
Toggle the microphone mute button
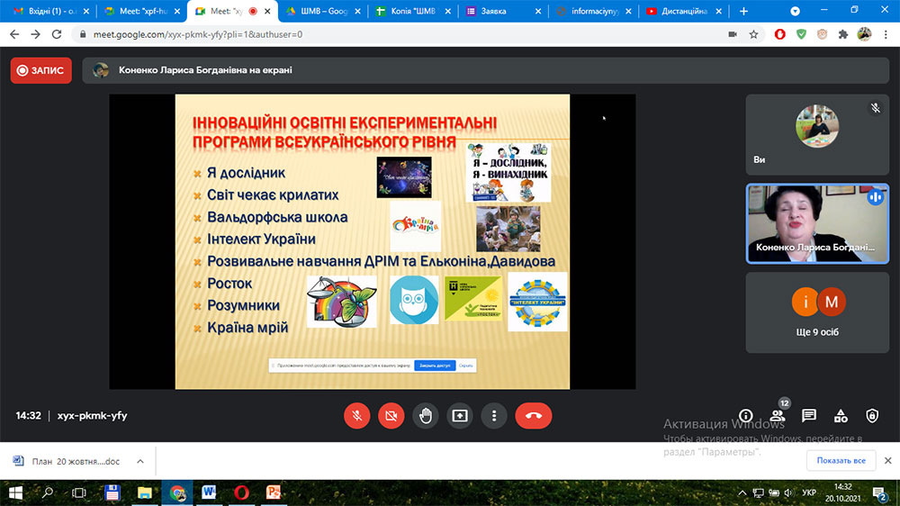pos(356,416)
